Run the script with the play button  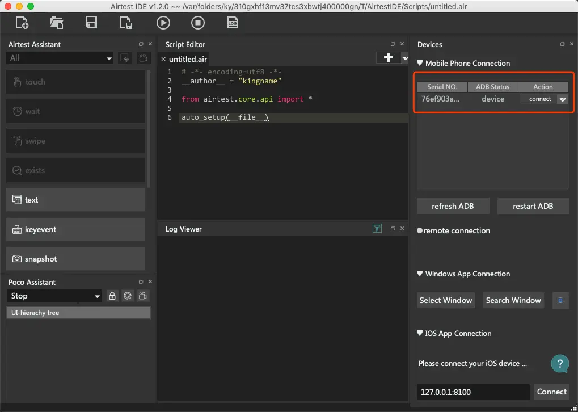click(163, 23)
